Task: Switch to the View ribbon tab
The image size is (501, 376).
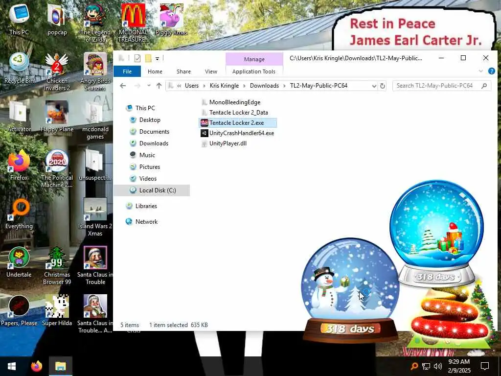Action: click(211, 71)
